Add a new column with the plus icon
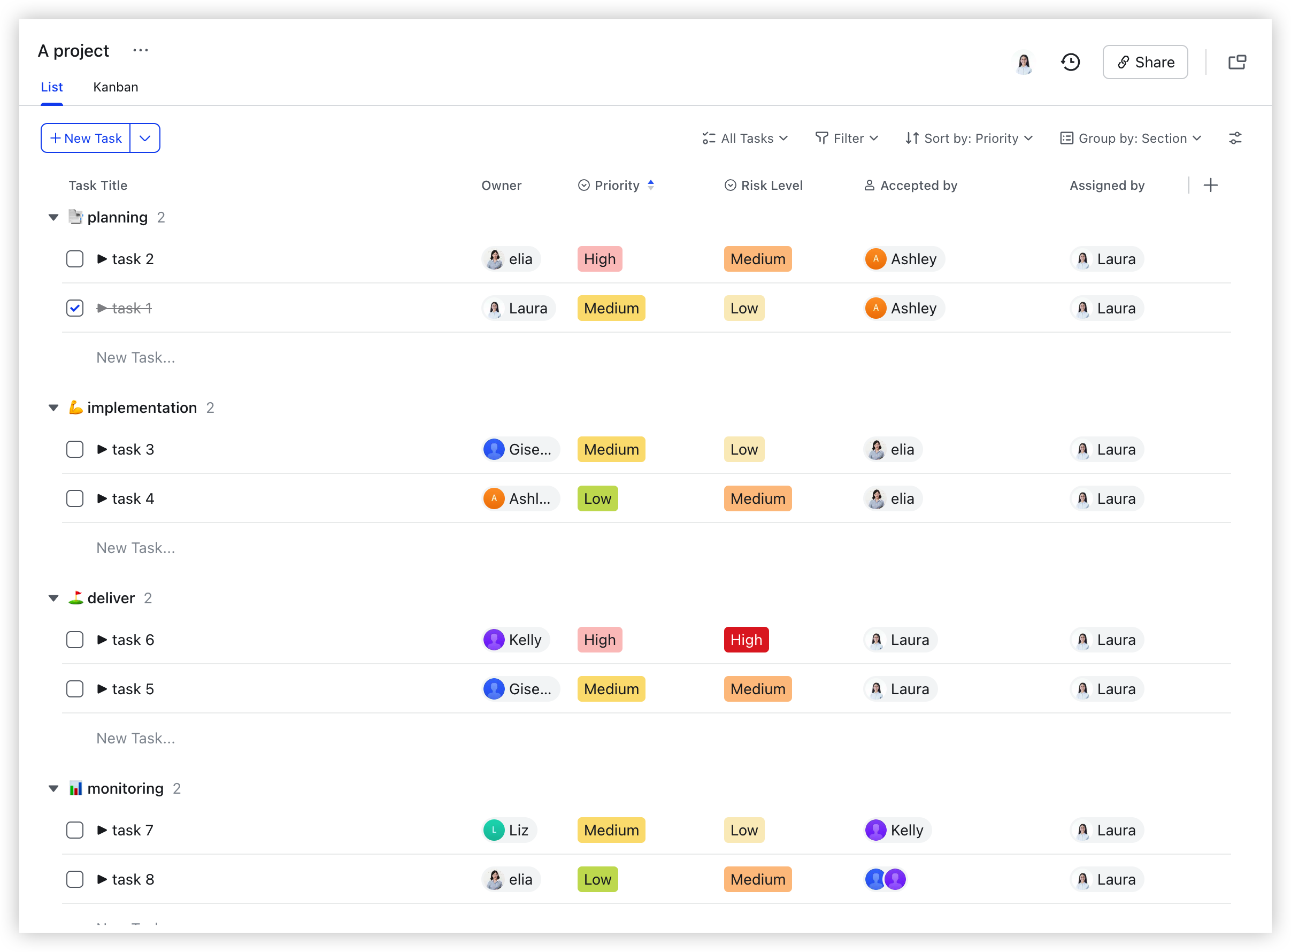 1210,185
